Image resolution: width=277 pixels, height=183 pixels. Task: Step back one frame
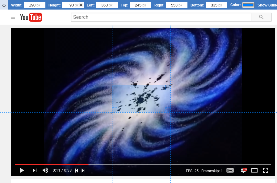(x=77, y=170)
